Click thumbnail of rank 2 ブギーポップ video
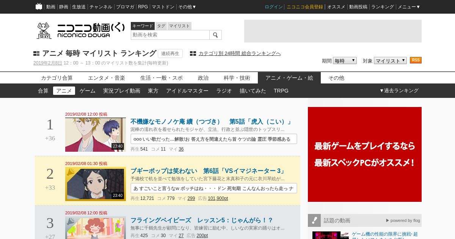Screen dimensions: 455x239 (x=96, y=184)
